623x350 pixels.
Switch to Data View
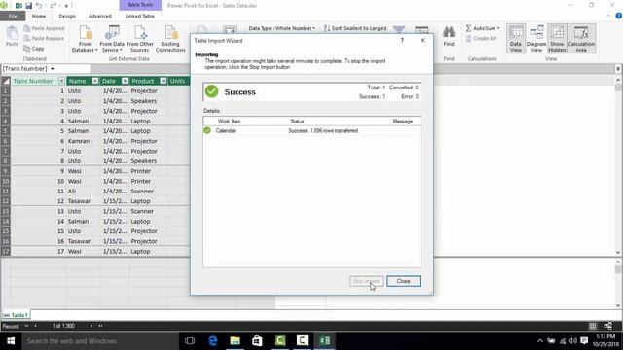516,39
